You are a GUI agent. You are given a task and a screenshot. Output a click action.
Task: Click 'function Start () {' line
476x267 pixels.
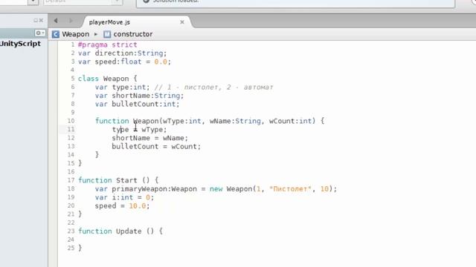pos(118,180)
